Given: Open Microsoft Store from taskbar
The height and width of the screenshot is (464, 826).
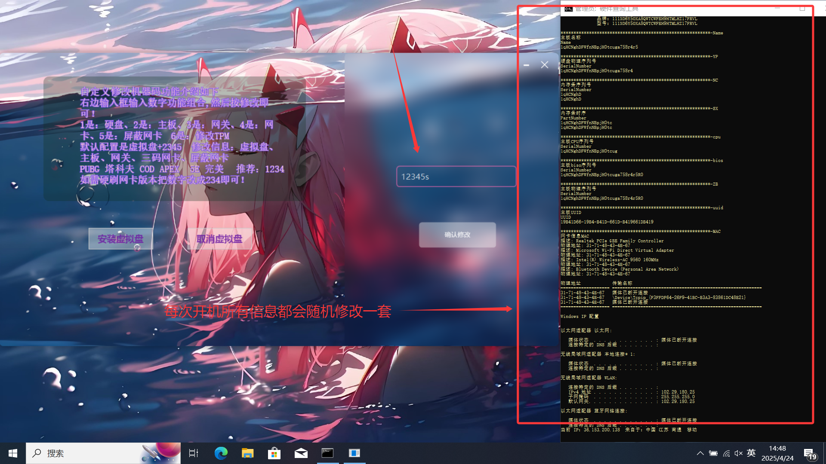Looking at the screenshot, I should (274, 453).
